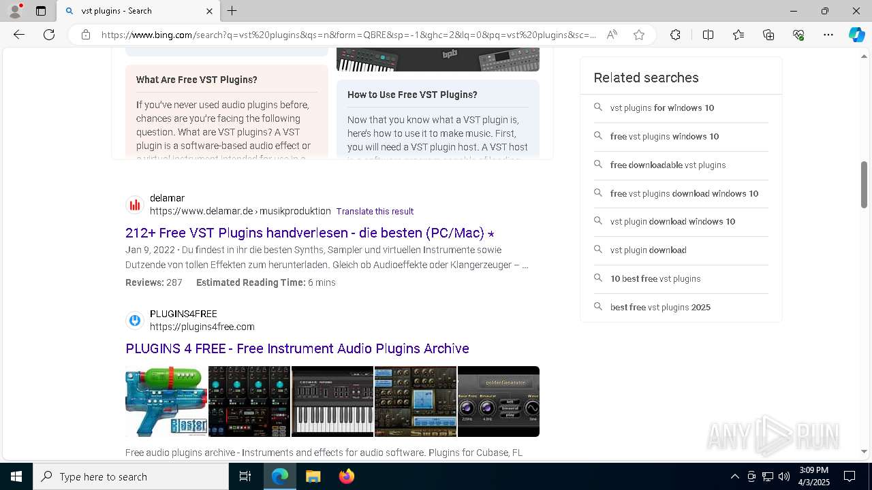Close the vst plugins search tab
The width and height of the screenshot is (872, 490).
[209, 11]
